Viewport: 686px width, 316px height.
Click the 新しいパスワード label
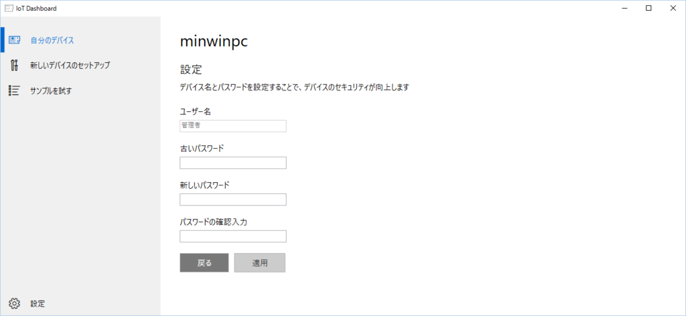[205, 185]
